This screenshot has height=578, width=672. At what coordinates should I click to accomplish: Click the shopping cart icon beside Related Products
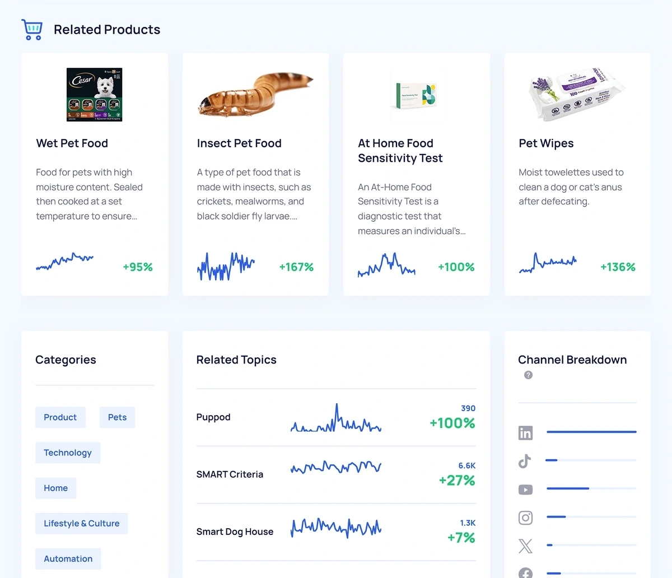[32, 30]
